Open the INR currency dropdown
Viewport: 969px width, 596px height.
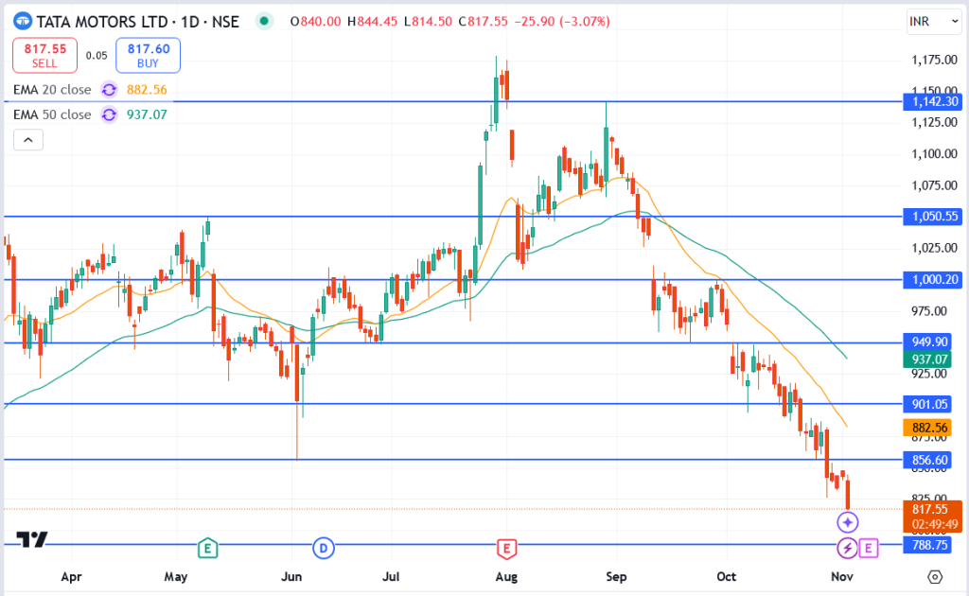tap(934, 22)
